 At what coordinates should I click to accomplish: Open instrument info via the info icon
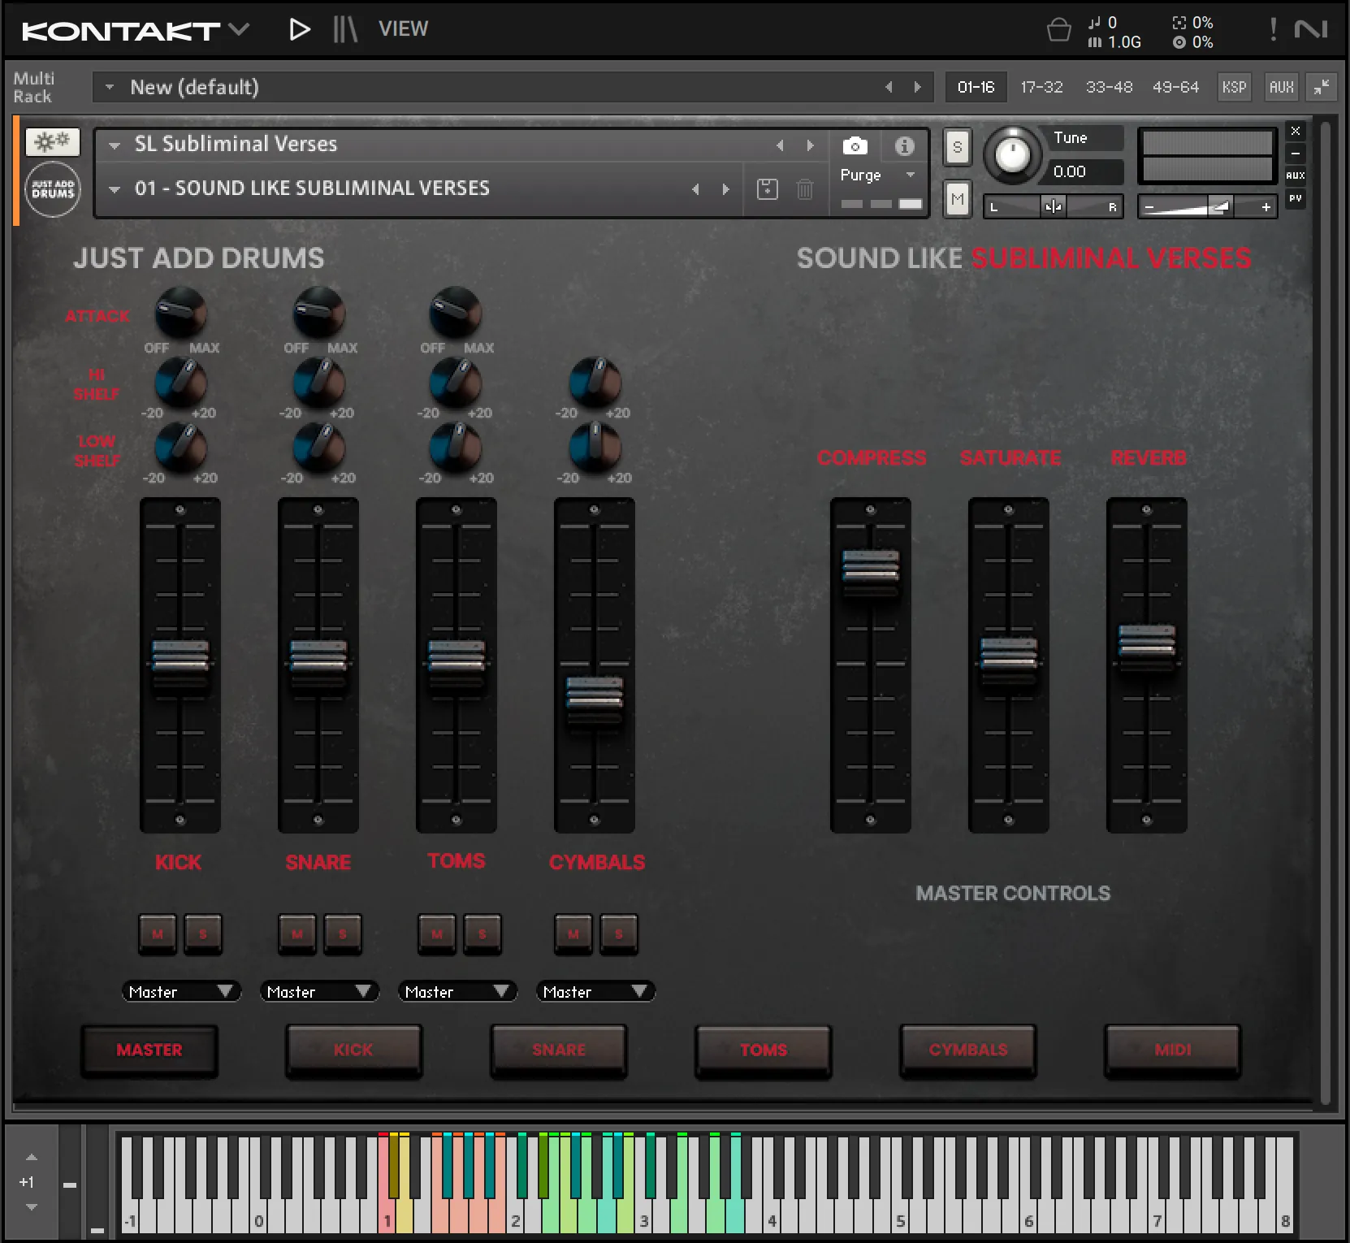[904, 146]
